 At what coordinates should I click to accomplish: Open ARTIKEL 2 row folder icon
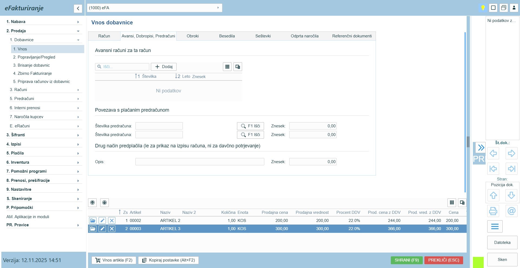(93, 221)
